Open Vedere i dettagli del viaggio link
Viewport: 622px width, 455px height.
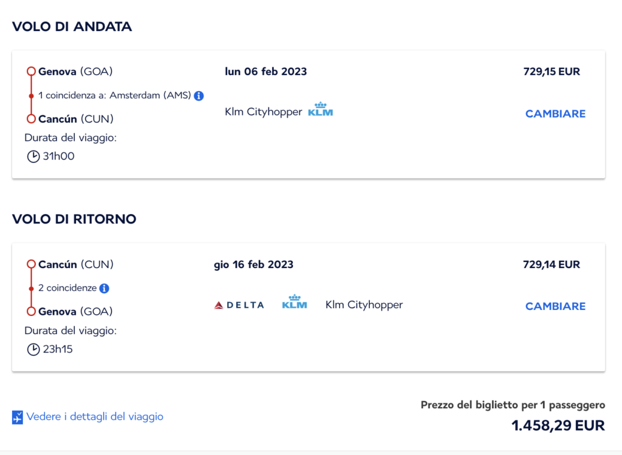tap(95, 417)
